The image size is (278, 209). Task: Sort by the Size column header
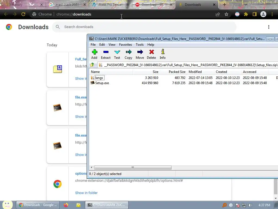tap(146, 72)
